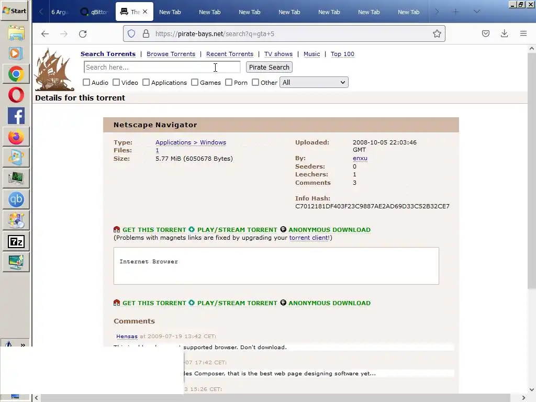The height and width of the screenshot is (402, 536).
Task: Open TV shows menu link
Action: click(278, 54)
